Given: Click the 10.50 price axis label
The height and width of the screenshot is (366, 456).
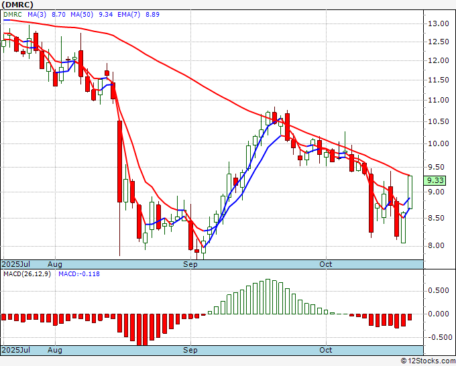Looking at the screenshot, I should click(439, 121).
